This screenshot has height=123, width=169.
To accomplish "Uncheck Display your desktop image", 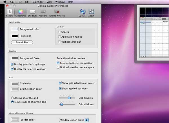I will [12, 64].
